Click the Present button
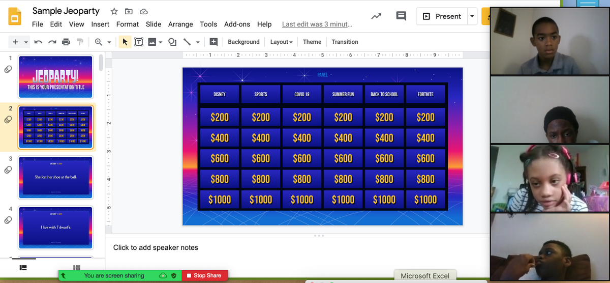Viewport: 610px width, 283px height. tap(441, 16)
